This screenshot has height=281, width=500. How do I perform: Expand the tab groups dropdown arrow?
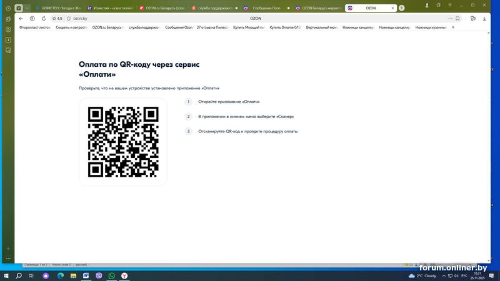click(27, 8)
